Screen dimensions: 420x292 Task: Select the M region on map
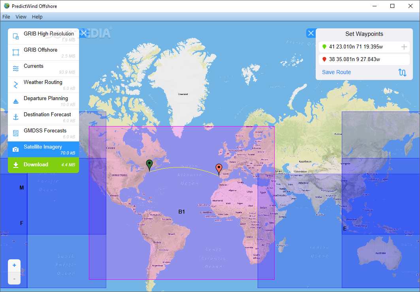point(22,188)
